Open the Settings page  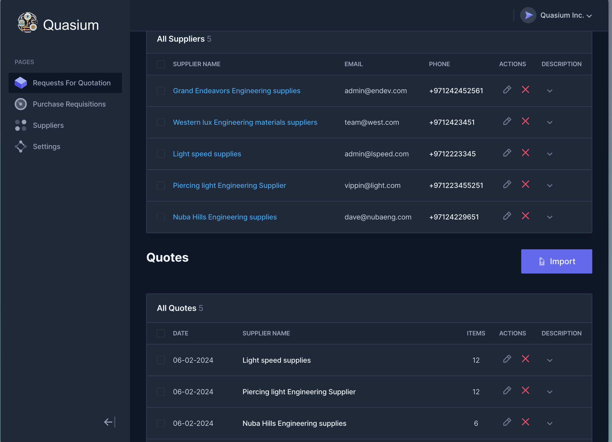click(x=65, y=146)
